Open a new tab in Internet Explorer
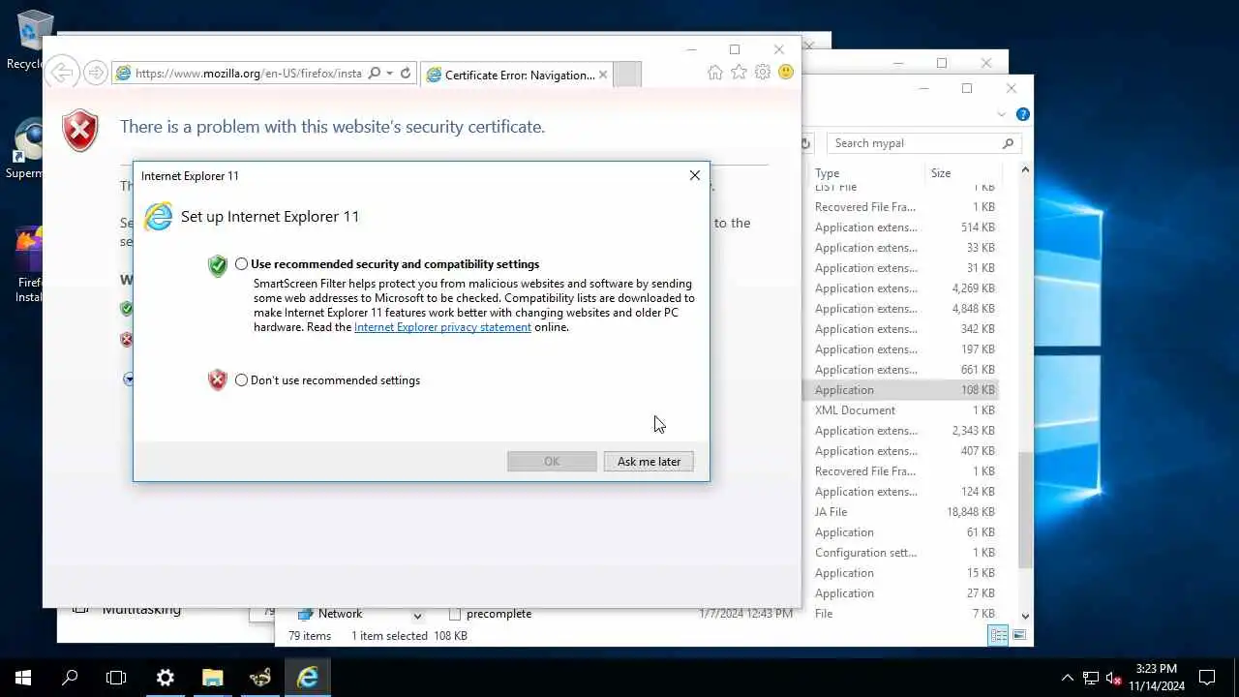Viewport: 1239px width, 697px height. (627, 75)
